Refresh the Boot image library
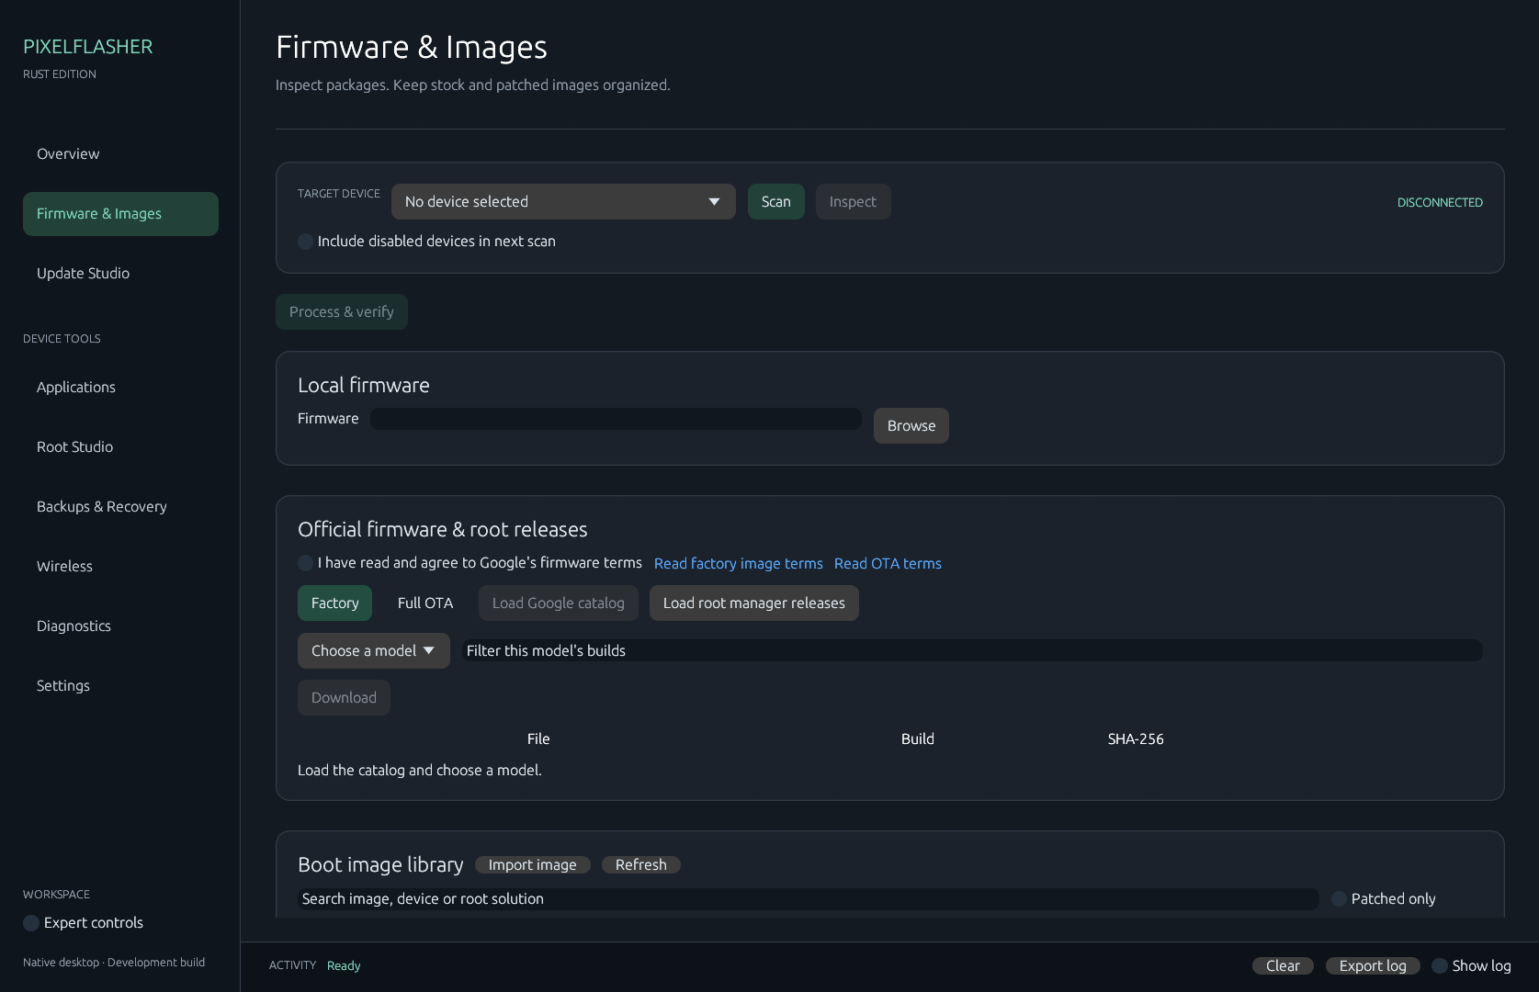1539x992 pixels. click(x=641, y=865)
